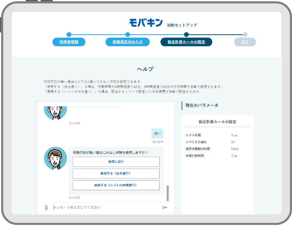The image size is (292, 226).
Task: Open the 利用者情報 step
Action: point(69,42)
